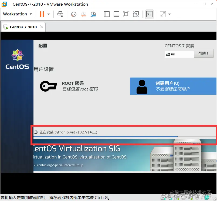
Task: Click the CENTOS 7 安装 title text
Action: 179,46
